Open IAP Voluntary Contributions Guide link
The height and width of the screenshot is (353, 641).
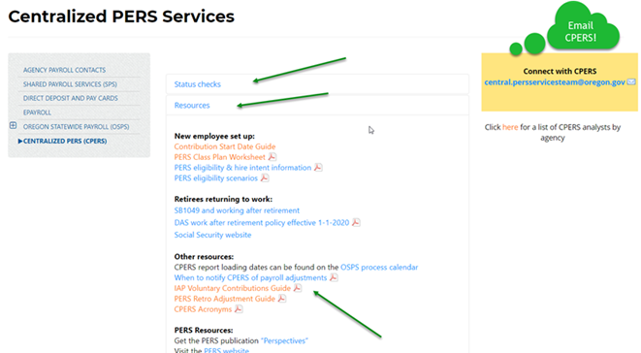(232, 288)
